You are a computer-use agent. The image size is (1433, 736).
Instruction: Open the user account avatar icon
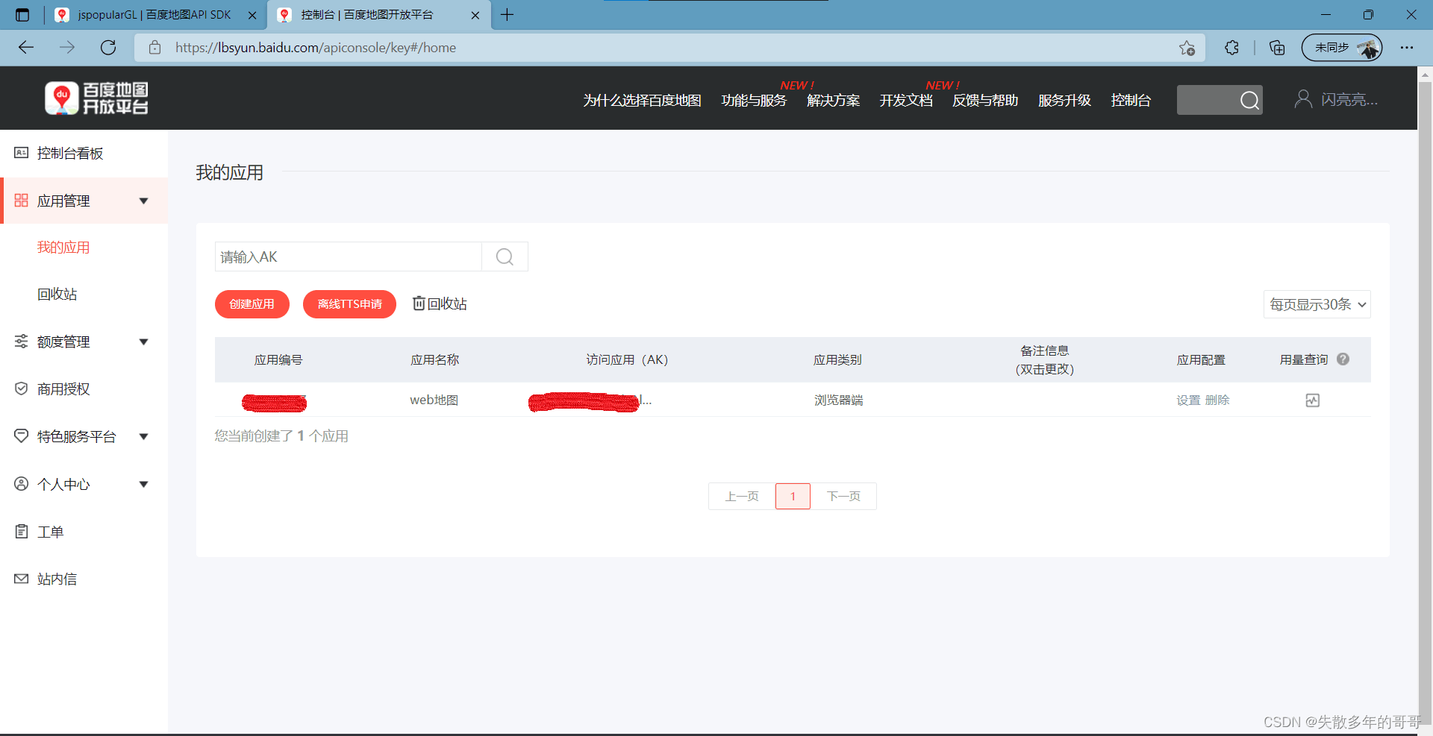pyautogui.click(x=1302, y=99)
